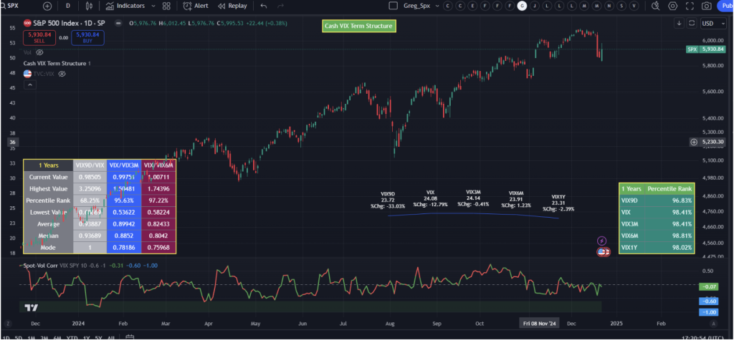This screenshot has width=734, height=343.
Task: Start bar Replay mode
Action: click(233, 6)
